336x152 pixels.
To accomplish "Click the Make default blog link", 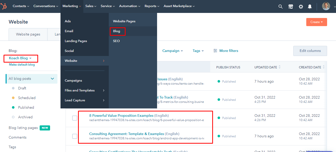I will click(22, 65).
